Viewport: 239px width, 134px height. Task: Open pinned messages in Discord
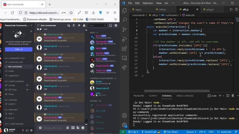pyautogui.click(x=79, y=25)
